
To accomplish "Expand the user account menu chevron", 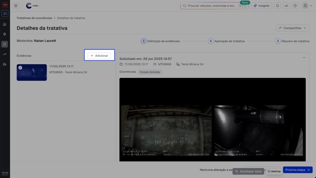I will (x=311, y=6).
